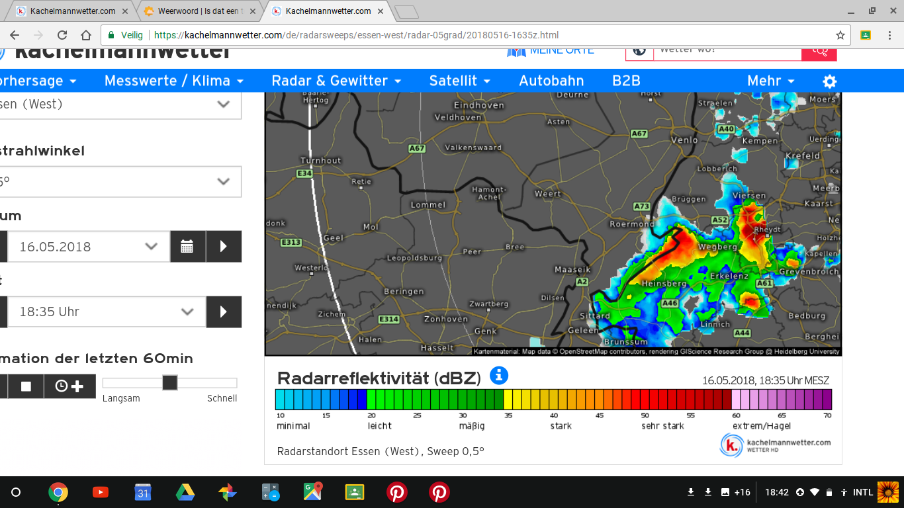The width and height of the screenshot is (904, 508).
Task: Open the settings gear in the blue navigation bar
Action: 829,81
